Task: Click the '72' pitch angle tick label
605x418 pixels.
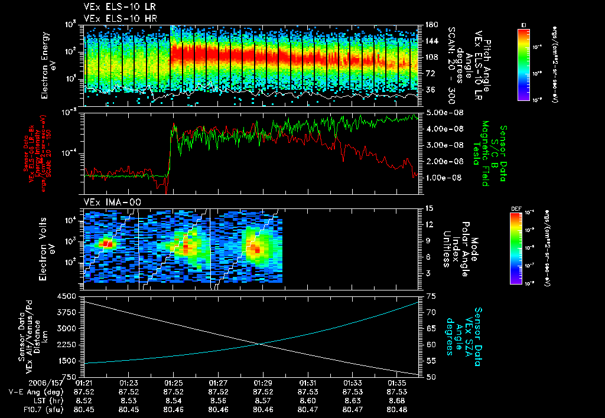Action: (x=429, y=73)
